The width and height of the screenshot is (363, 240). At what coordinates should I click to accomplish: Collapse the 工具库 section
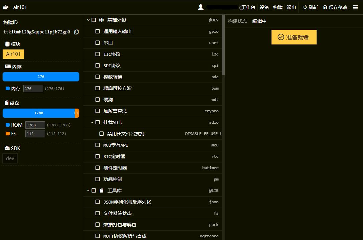tap(88, 191)
